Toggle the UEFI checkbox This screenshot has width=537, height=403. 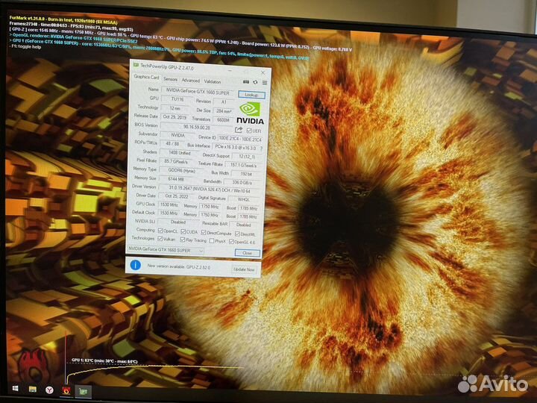249,131
